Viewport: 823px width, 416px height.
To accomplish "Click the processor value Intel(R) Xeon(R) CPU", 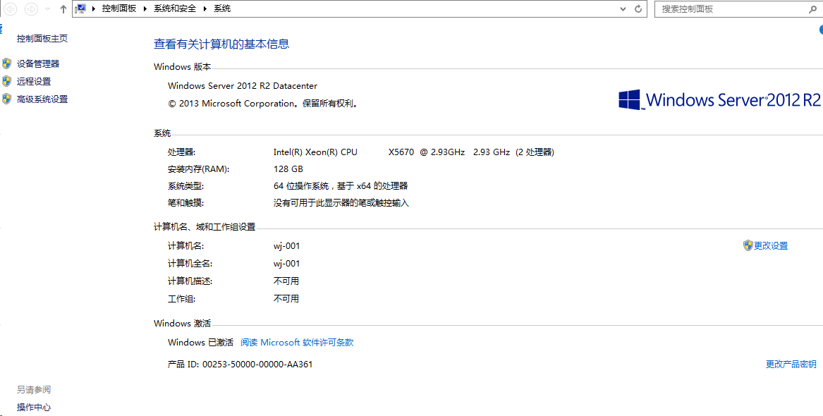I will (x=315, y=152).
